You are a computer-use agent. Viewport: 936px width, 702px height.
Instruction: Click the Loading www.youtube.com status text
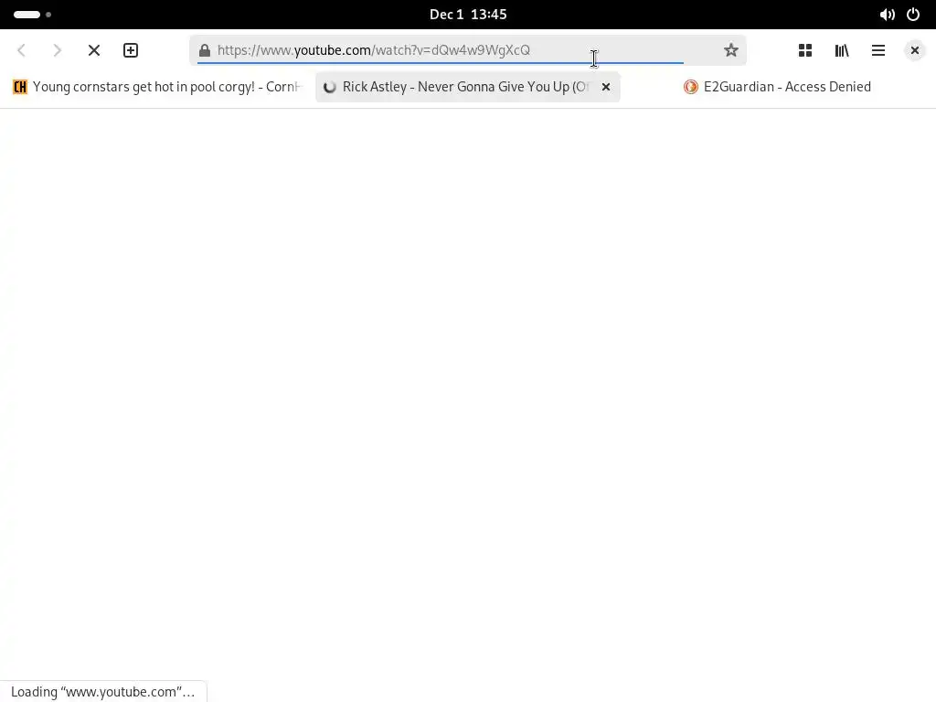click(x=102, y=692)
